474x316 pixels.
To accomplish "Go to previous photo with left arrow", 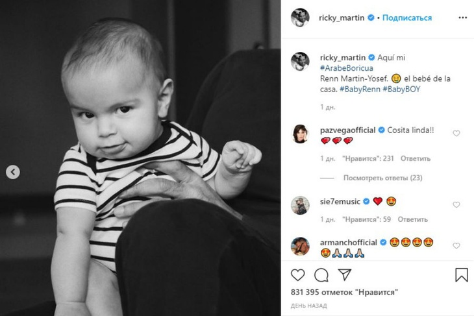I will (x=13, y=172).
